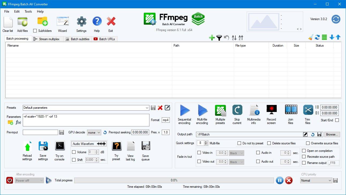Screen dimensions: 346x195
Task: Launch Record screen
Action: pyautogui.click(x=271, y=110)
